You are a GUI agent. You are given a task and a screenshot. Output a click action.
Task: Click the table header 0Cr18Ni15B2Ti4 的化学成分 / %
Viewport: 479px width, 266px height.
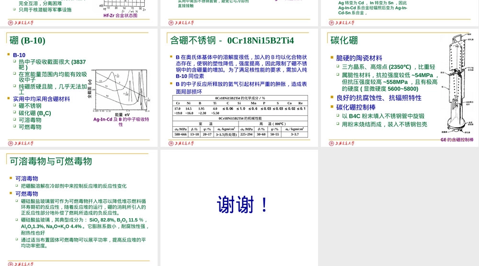[240, 98]
